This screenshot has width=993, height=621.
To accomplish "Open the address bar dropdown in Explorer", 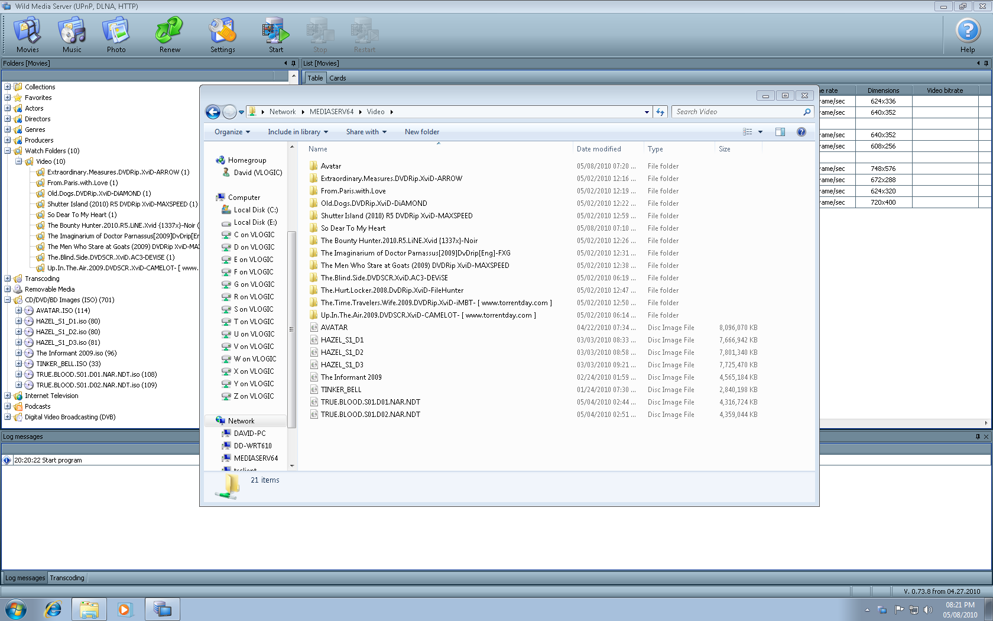I will click(x=646, y=111).
